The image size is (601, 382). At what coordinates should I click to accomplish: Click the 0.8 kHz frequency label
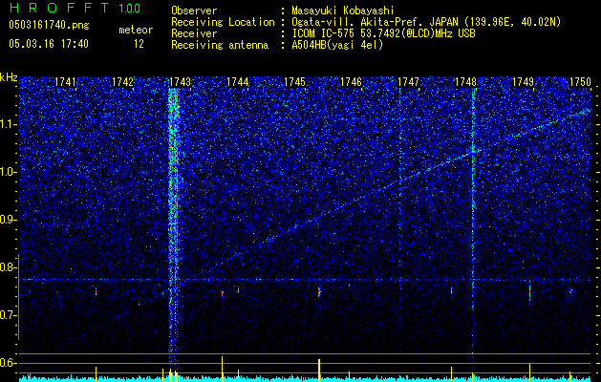click(x=9, y=267)
